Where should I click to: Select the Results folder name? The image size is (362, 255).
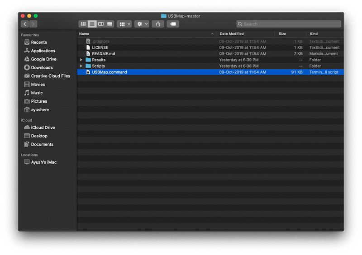coord(99,60)
